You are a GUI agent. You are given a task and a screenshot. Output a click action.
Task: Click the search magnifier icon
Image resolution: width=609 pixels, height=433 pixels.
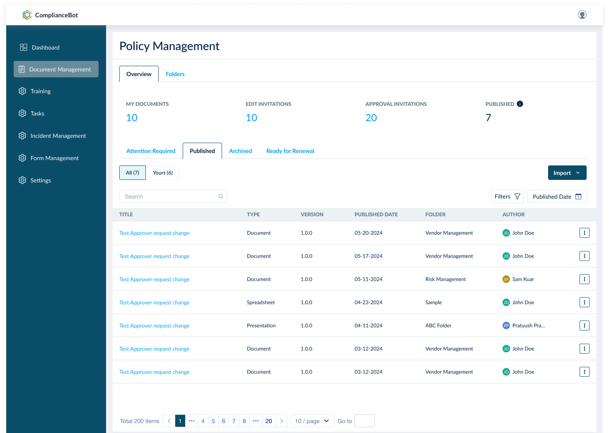221,196
